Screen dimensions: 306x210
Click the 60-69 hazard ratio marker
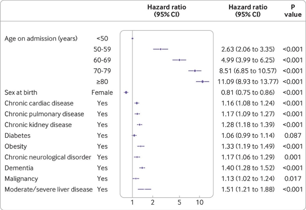[x=179, y=60]
